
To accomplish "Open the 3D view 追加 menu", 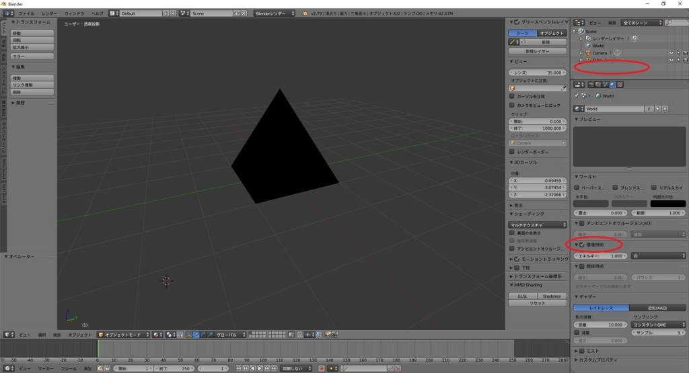I will coord(57,335).
